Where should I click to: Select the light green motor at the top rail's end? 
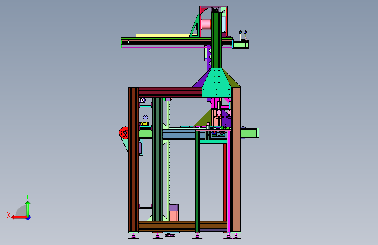coord(241,44)
